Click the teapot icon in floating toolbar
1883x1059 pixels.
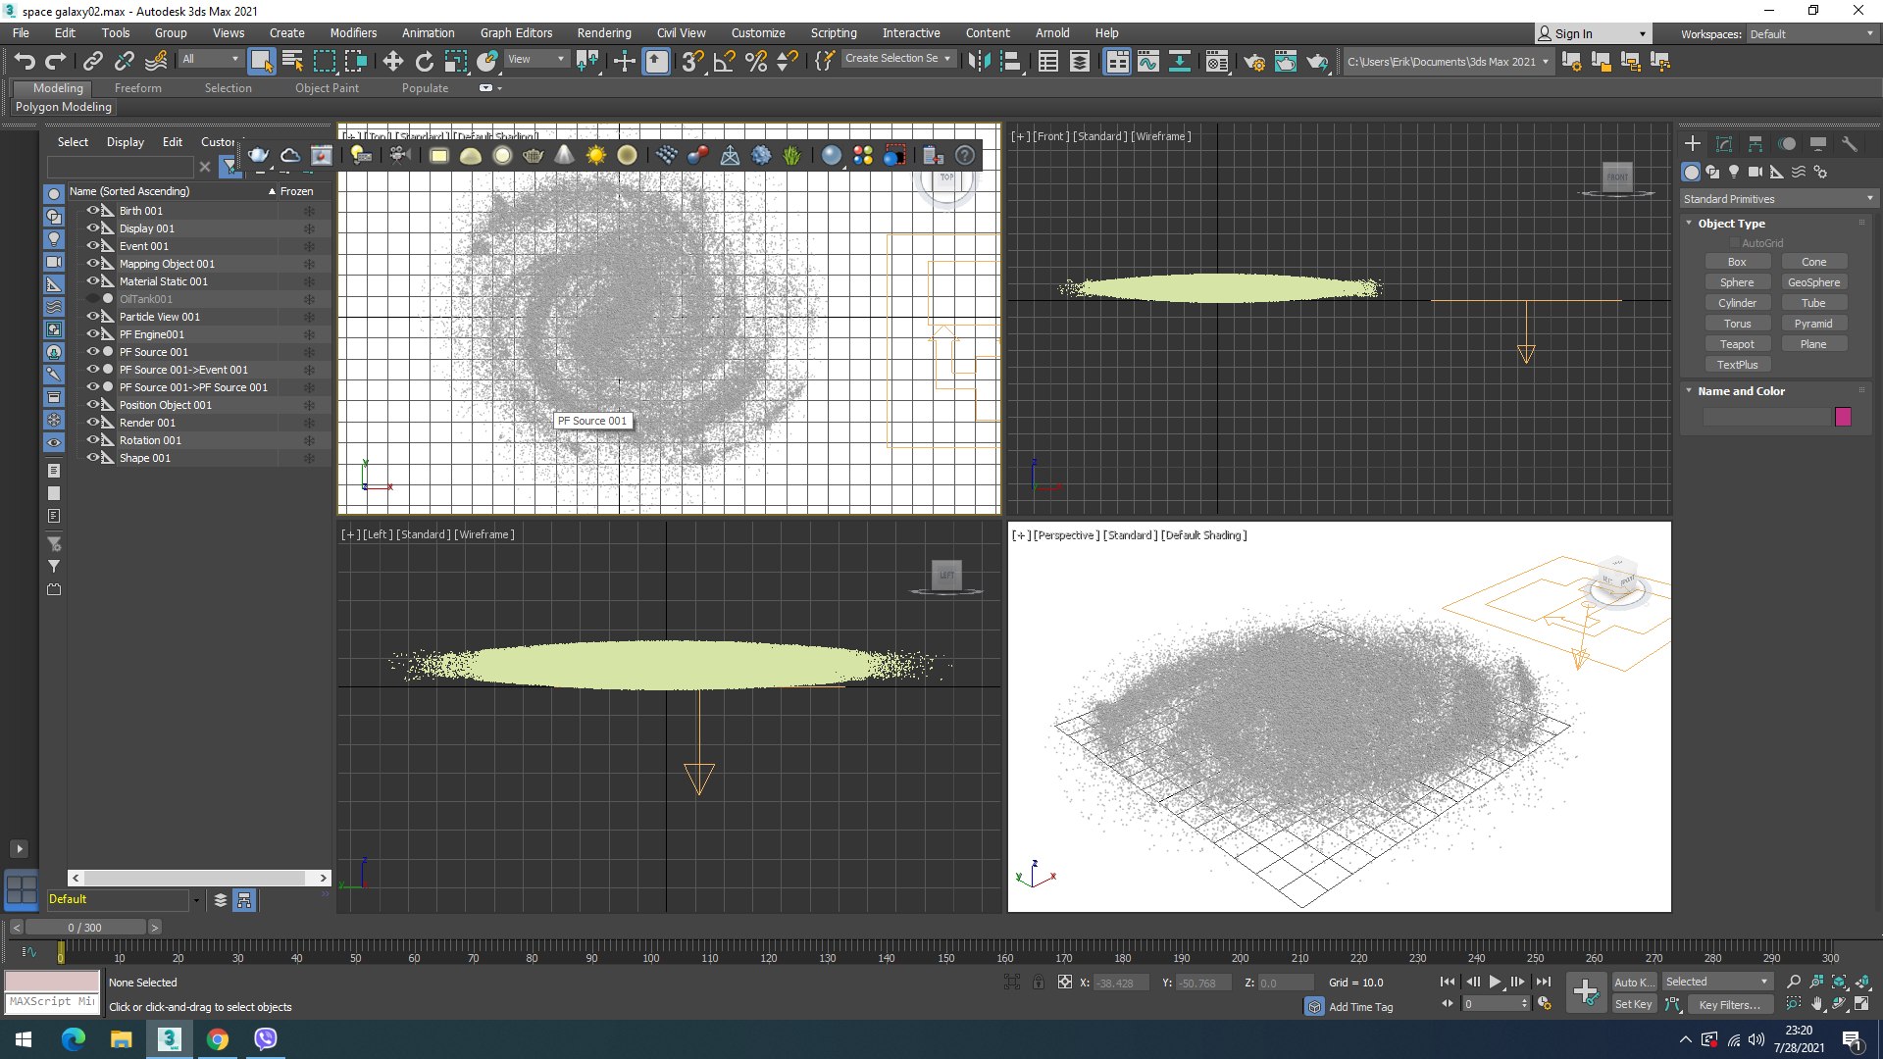click(x=258, y=155)
